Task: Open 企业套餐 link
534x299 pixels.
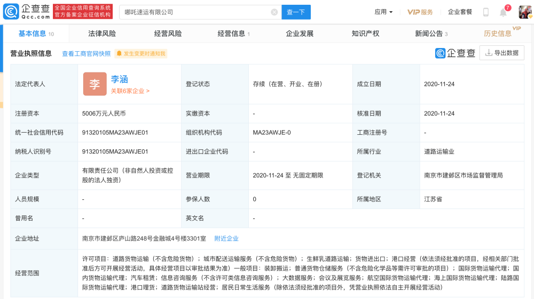Action: pyautogui.click(x=460, y=12)
